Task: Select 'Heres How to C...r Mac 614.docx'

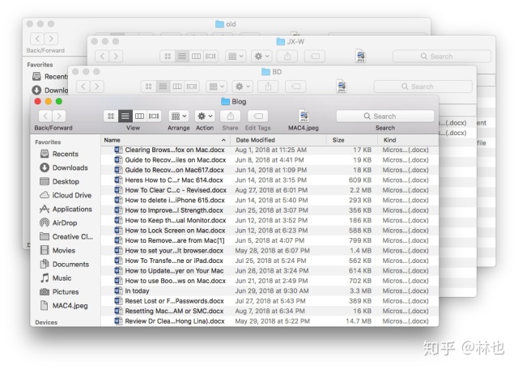Action: coord(270,180)
